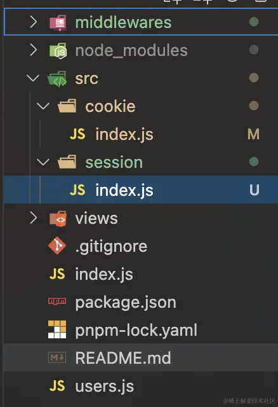Click the U untracked badge on session index.js
Screen dimensions: 278x407
(254, 190)
